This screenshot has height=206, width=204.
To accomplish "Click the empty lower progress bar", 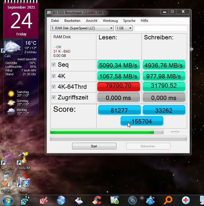I will (x=118, y=138).
